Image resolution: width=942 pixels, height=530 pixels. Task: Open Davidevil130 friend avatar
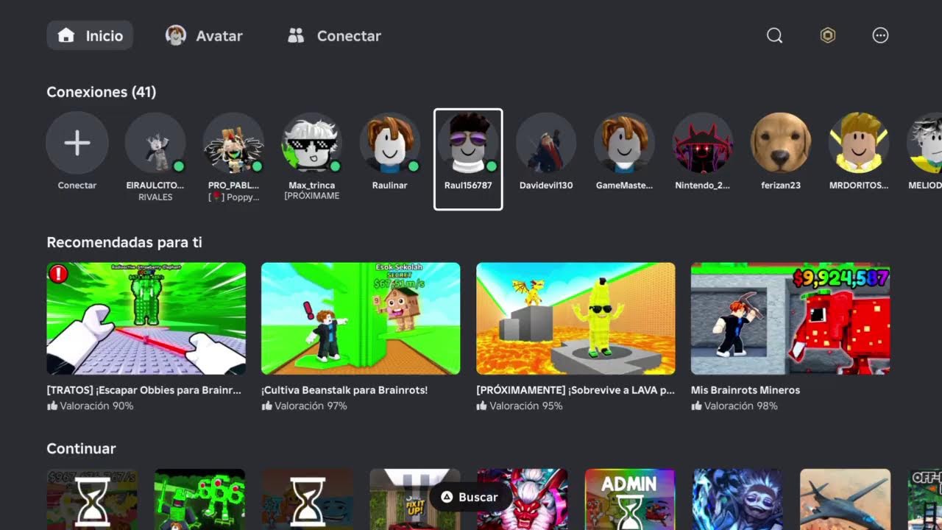click(546, 143)
